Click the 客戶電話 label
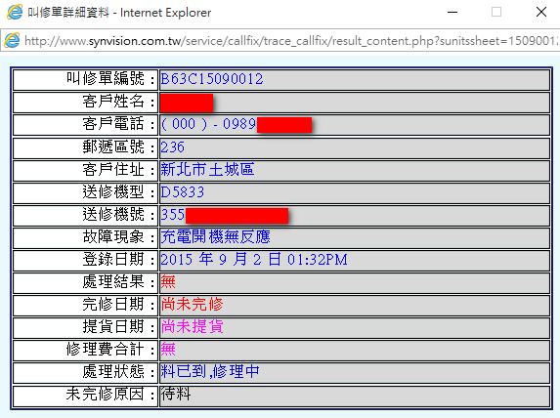560x418 pixels. [x=119, y=124]
